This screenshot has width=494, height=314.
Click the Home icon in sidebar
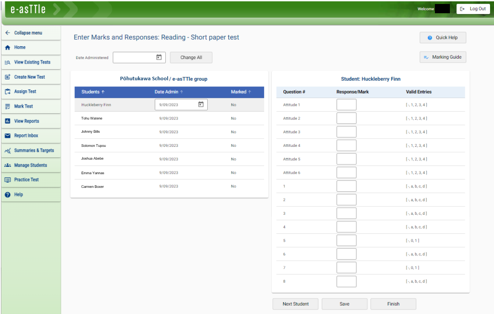[7, 48]
